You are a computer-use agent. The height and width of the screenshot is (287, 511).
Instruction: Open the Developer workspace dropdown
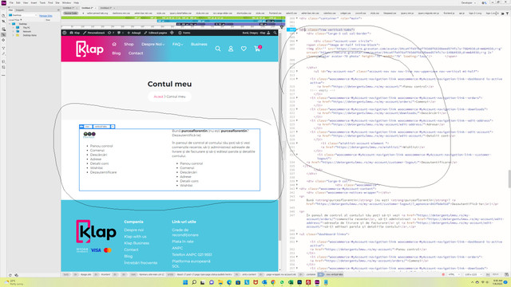tap(469, 2)
